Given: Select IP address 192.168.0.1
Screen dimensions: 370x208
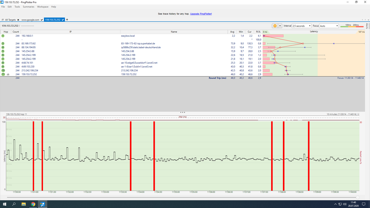Looking at the screenshot, I should 27,36.
